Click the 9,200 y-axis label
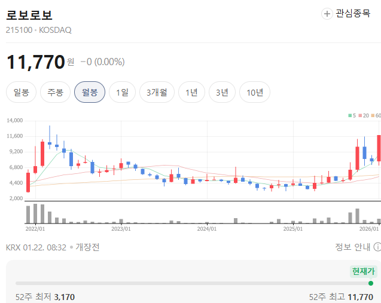This screenshot has width=381, height=303. (x=16, y=152)
